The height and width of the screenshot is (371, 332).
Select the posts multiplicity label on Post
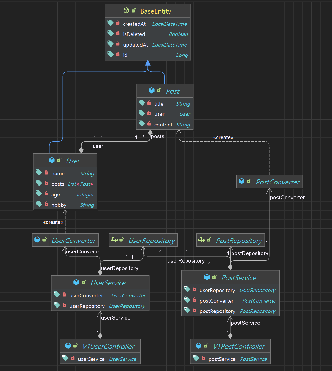coord(157,136)
